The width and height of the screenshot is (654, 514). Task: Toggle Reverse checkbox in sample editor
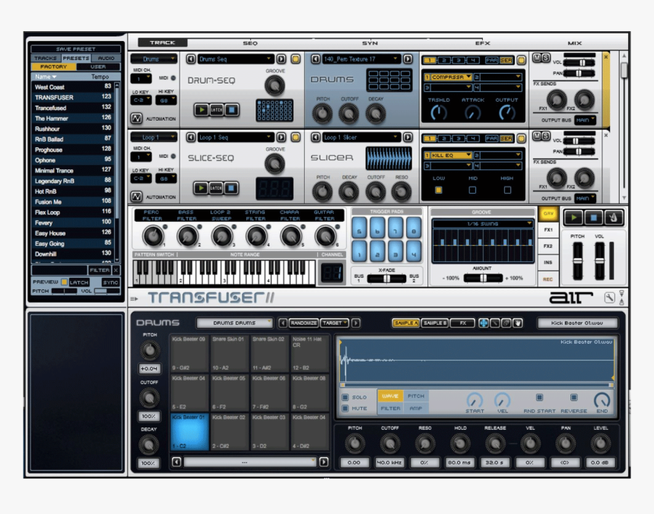tap(574, 397)
